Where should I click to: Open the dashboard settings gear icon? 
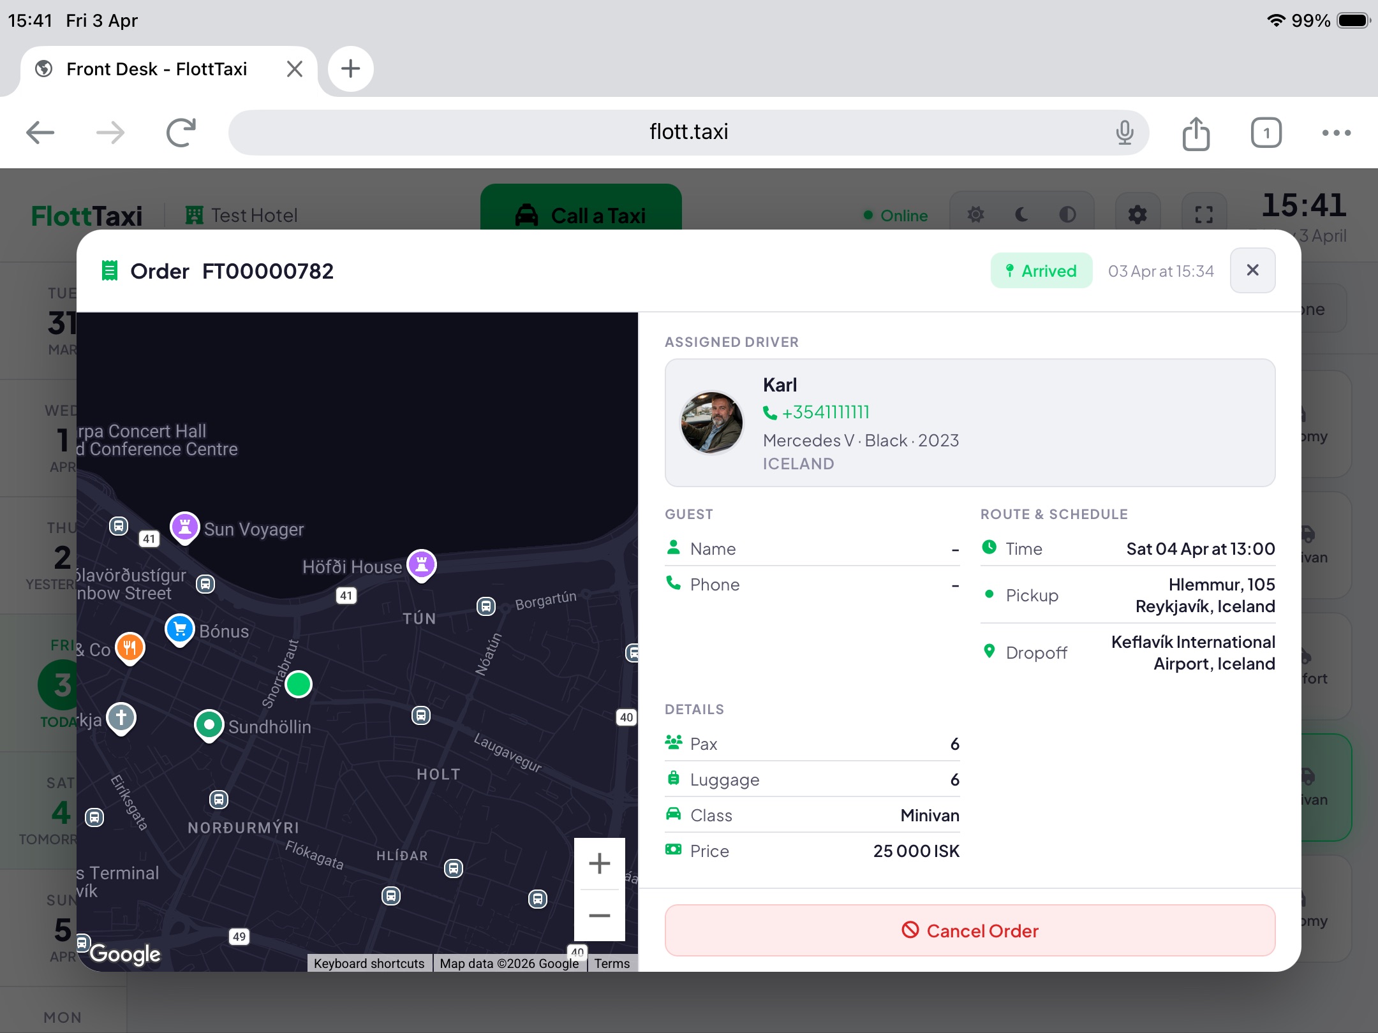[1137, 215]
